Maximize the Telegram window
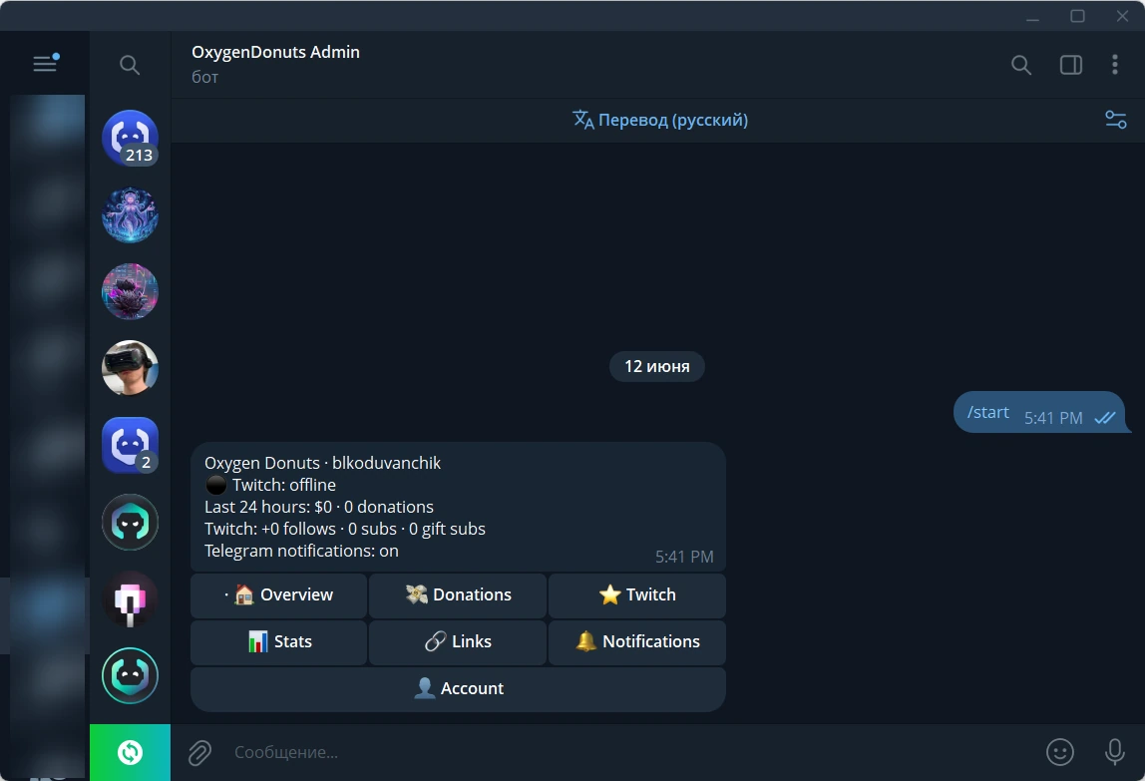The image size is (1145, 781). [1078, 16]
